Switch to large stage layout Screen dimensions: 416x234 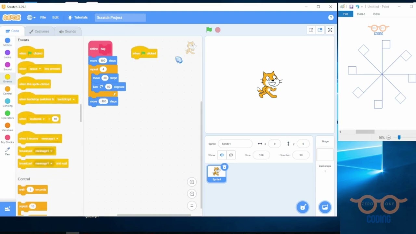point(320,30)
